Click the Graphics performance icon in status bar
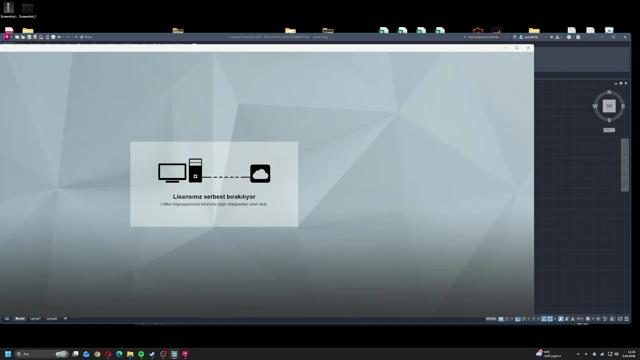This screenshot has height=360, width=640. pyautogui.click(x=612, y=319)
